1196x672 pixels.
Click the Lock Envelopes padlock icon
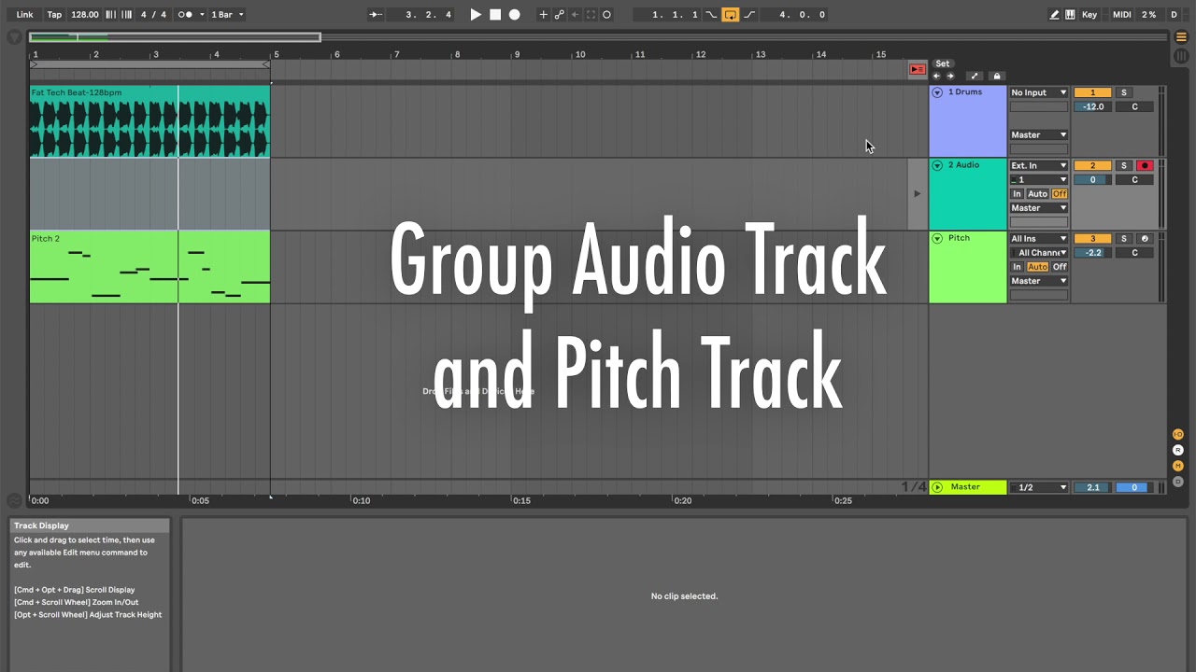[x=996, y=77]
